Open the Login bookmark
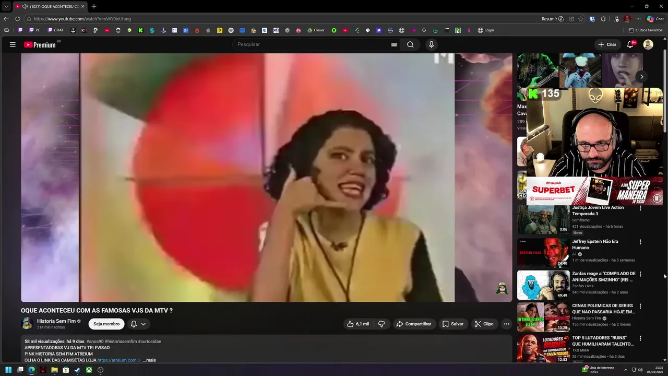 click(486, 30)
